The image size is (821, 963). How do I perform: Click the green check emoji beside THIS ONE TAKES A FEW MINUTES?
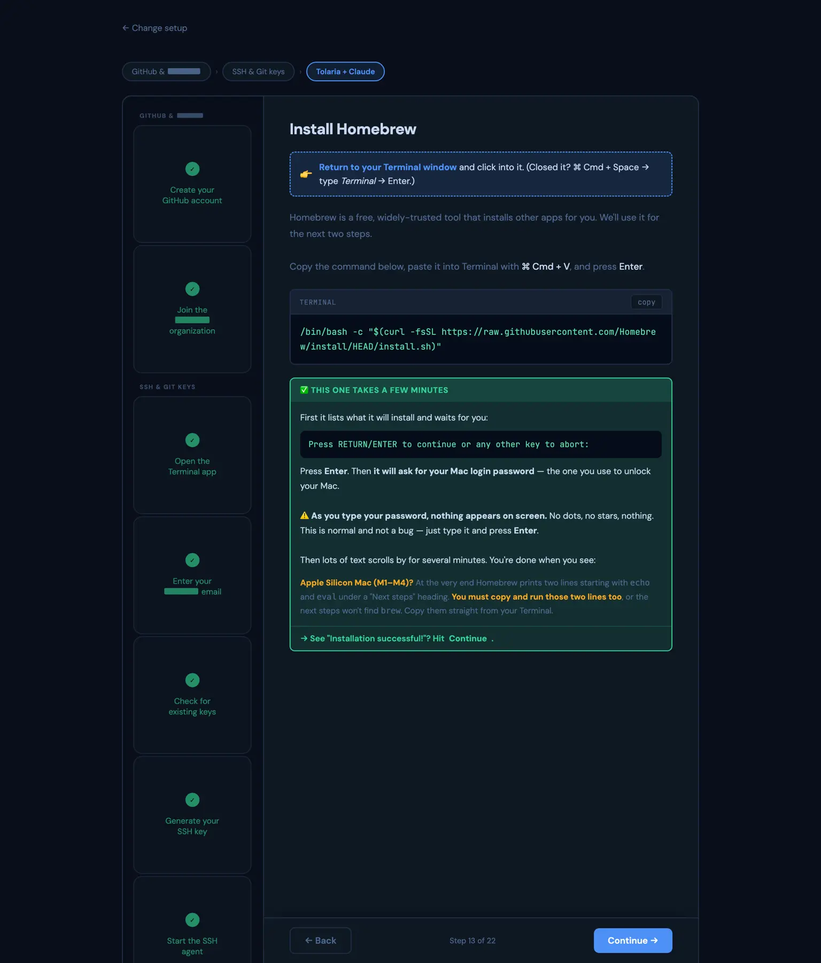[304, 390]
